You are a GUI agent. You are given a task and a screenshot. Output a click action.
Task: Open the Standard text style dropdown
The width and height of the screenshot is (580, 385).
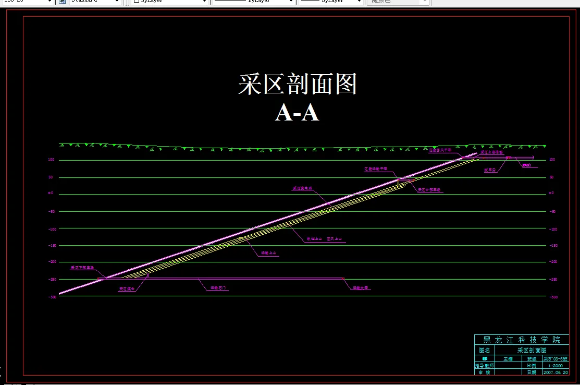pyautogui.click(x=117, y=2)
